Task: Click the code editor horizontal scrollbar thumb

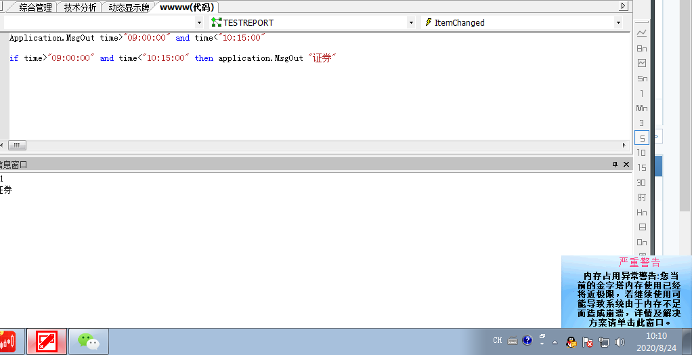Action: coord(17,145)
